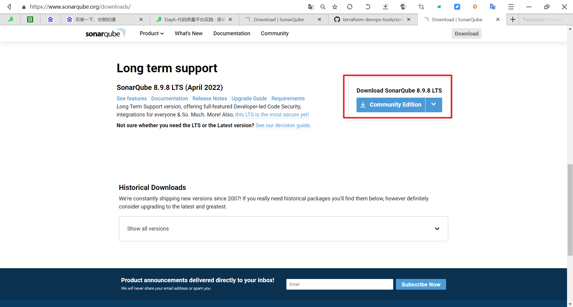Open the Google Translate extension icon

pos(493,7)
